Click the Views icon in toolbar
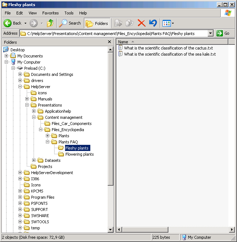This screenshot has height=242, width=237. (167, 23)
